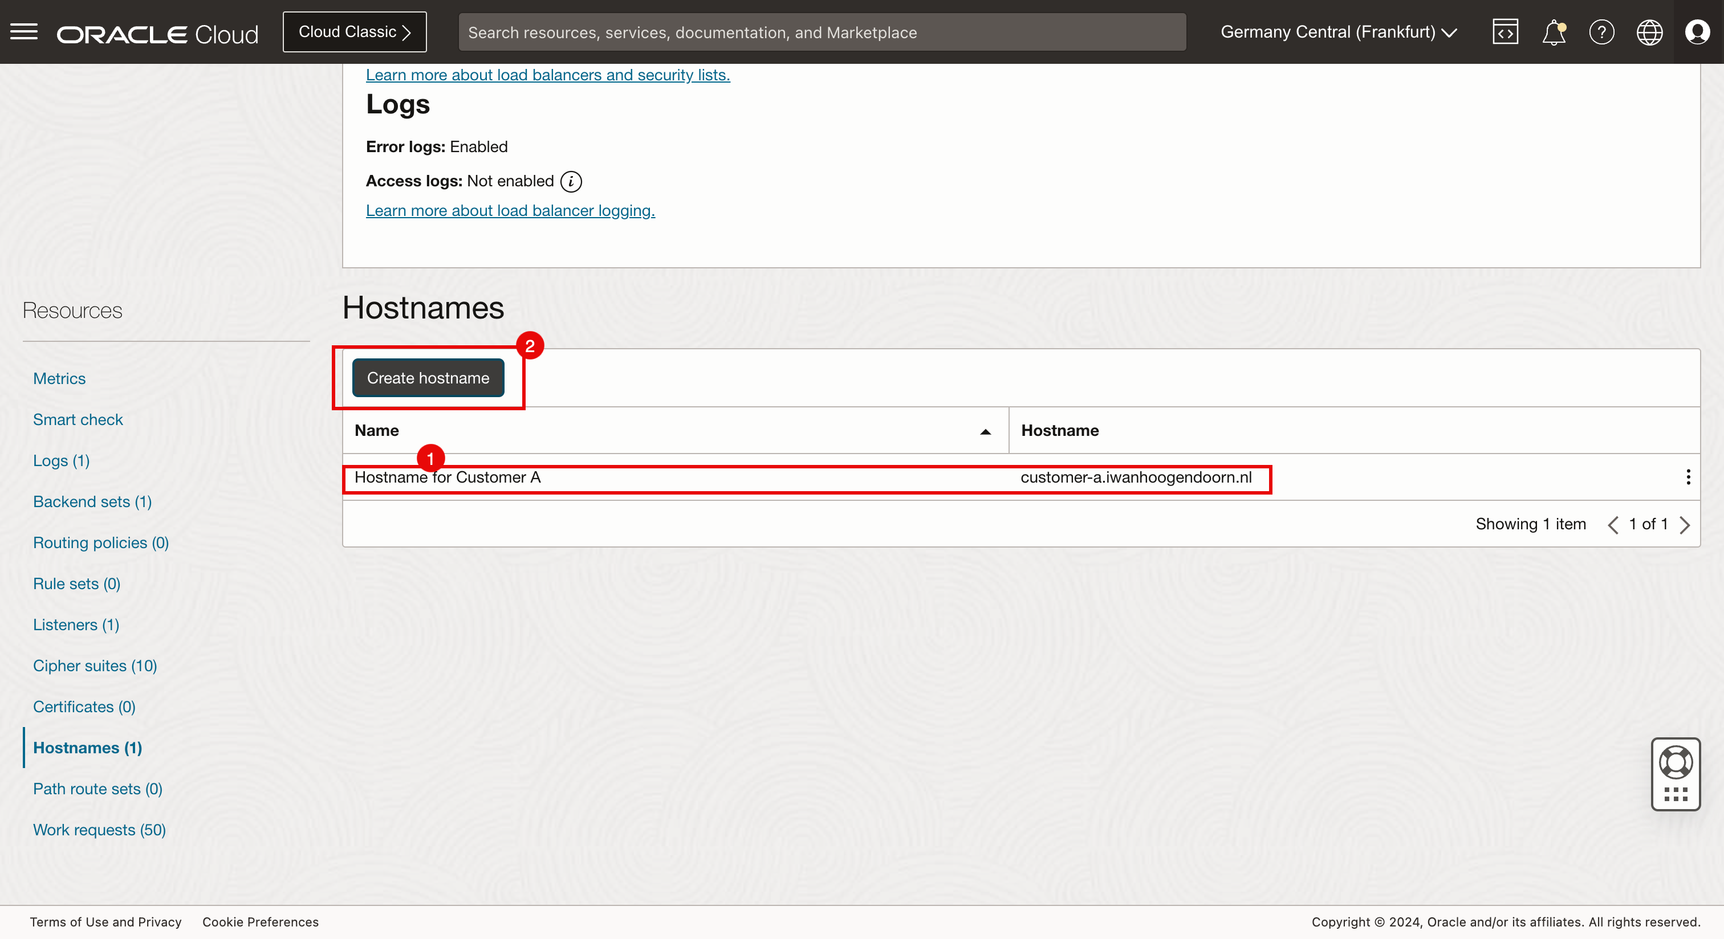Open Backend sets (1) resource

pos(92,501)
